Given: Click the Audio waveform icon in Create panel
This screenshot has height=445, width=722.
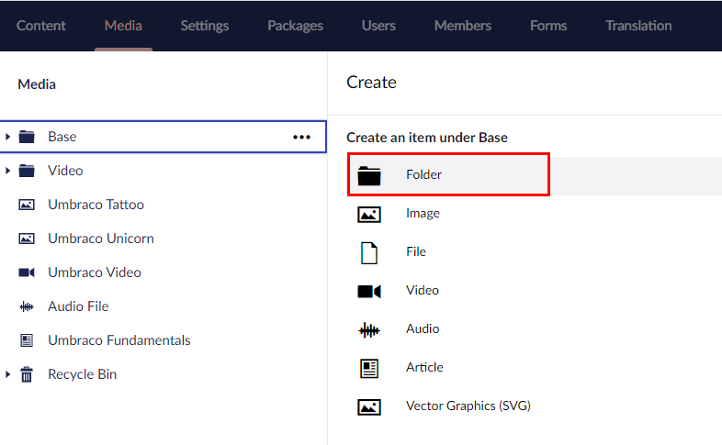Looking at the screenshot, I should [369, 329].
